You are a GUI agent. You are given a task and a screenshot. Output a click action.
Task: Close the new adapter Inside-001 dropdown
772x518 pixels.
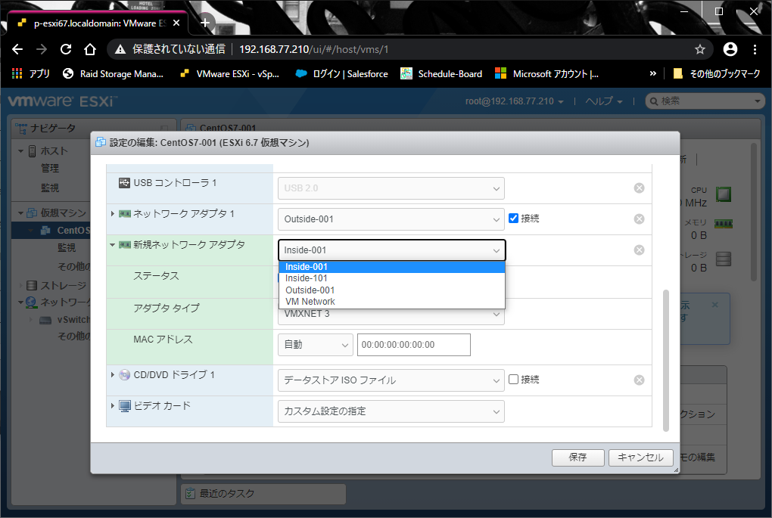point(391,250)
